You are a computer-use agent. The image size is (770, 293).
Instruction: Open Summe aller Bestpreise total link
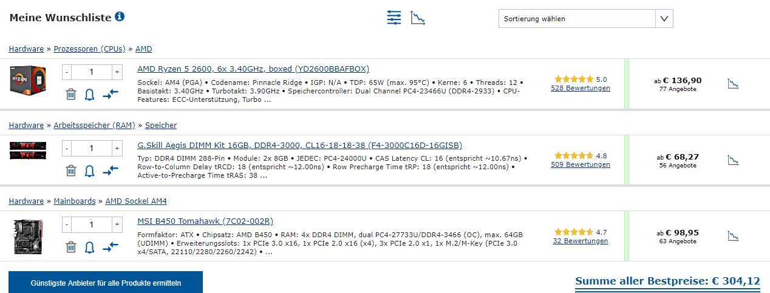(x=667, y=281)
